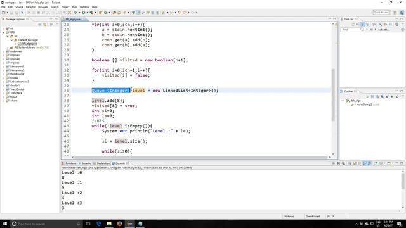Click the Open Type toolbar icon
The height and width of the screenshot is (228, 406).
pyautogui.click(x=114, y=13)
